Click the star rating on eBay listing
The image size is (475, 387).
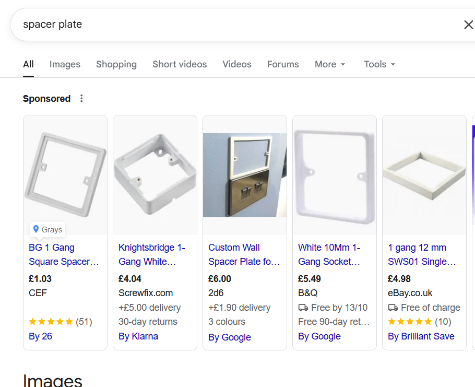410,322
